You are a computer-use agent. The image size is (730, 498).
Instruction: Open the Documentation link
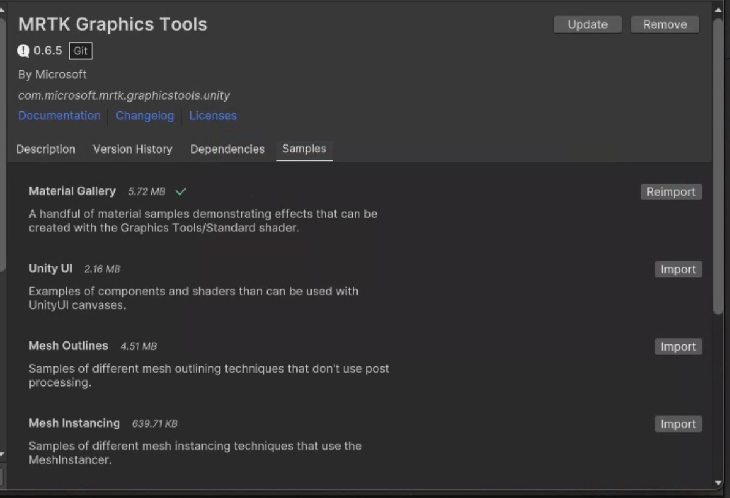[x=59, y=115]
